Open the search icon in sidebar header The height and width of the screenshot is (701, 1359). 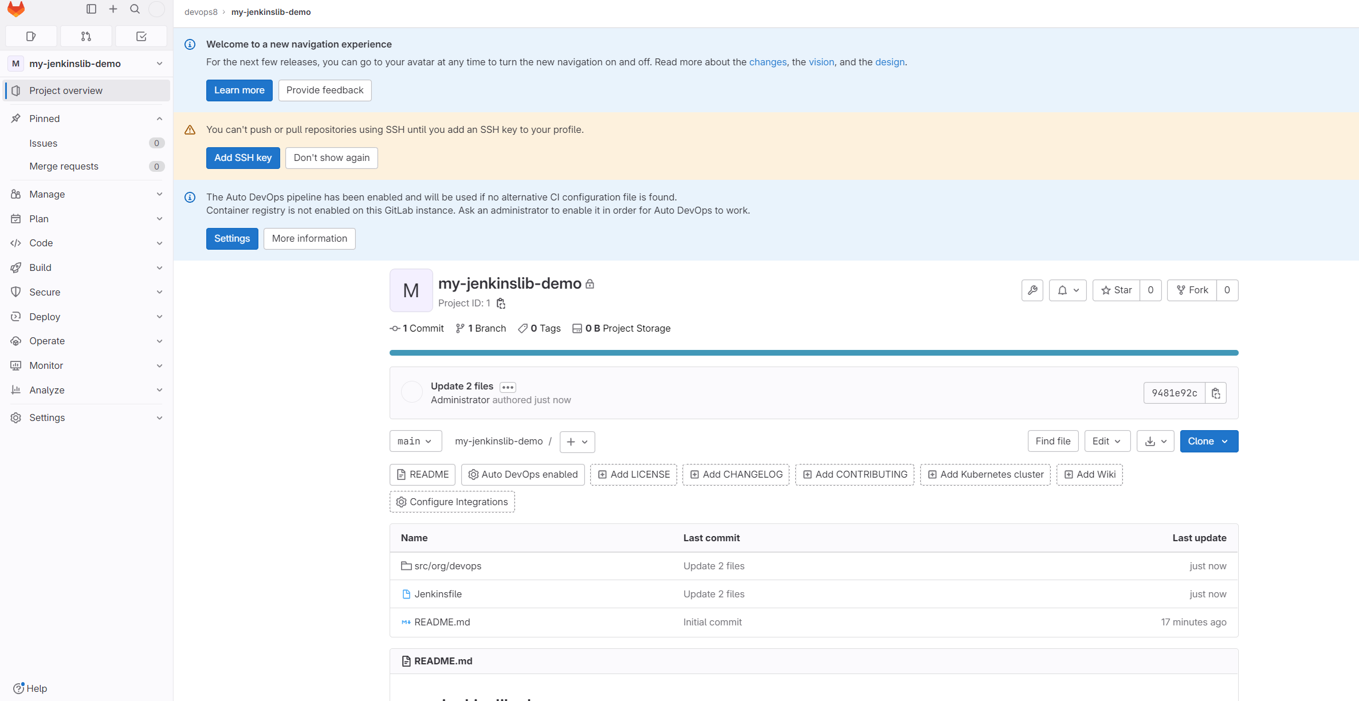(x=135, y=9)
